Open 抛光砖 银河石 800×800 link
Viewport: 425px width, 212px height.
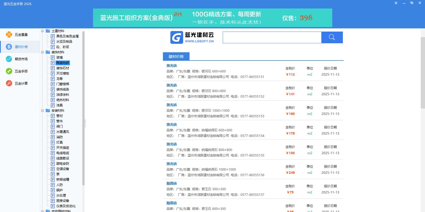[x=172, y=85]
